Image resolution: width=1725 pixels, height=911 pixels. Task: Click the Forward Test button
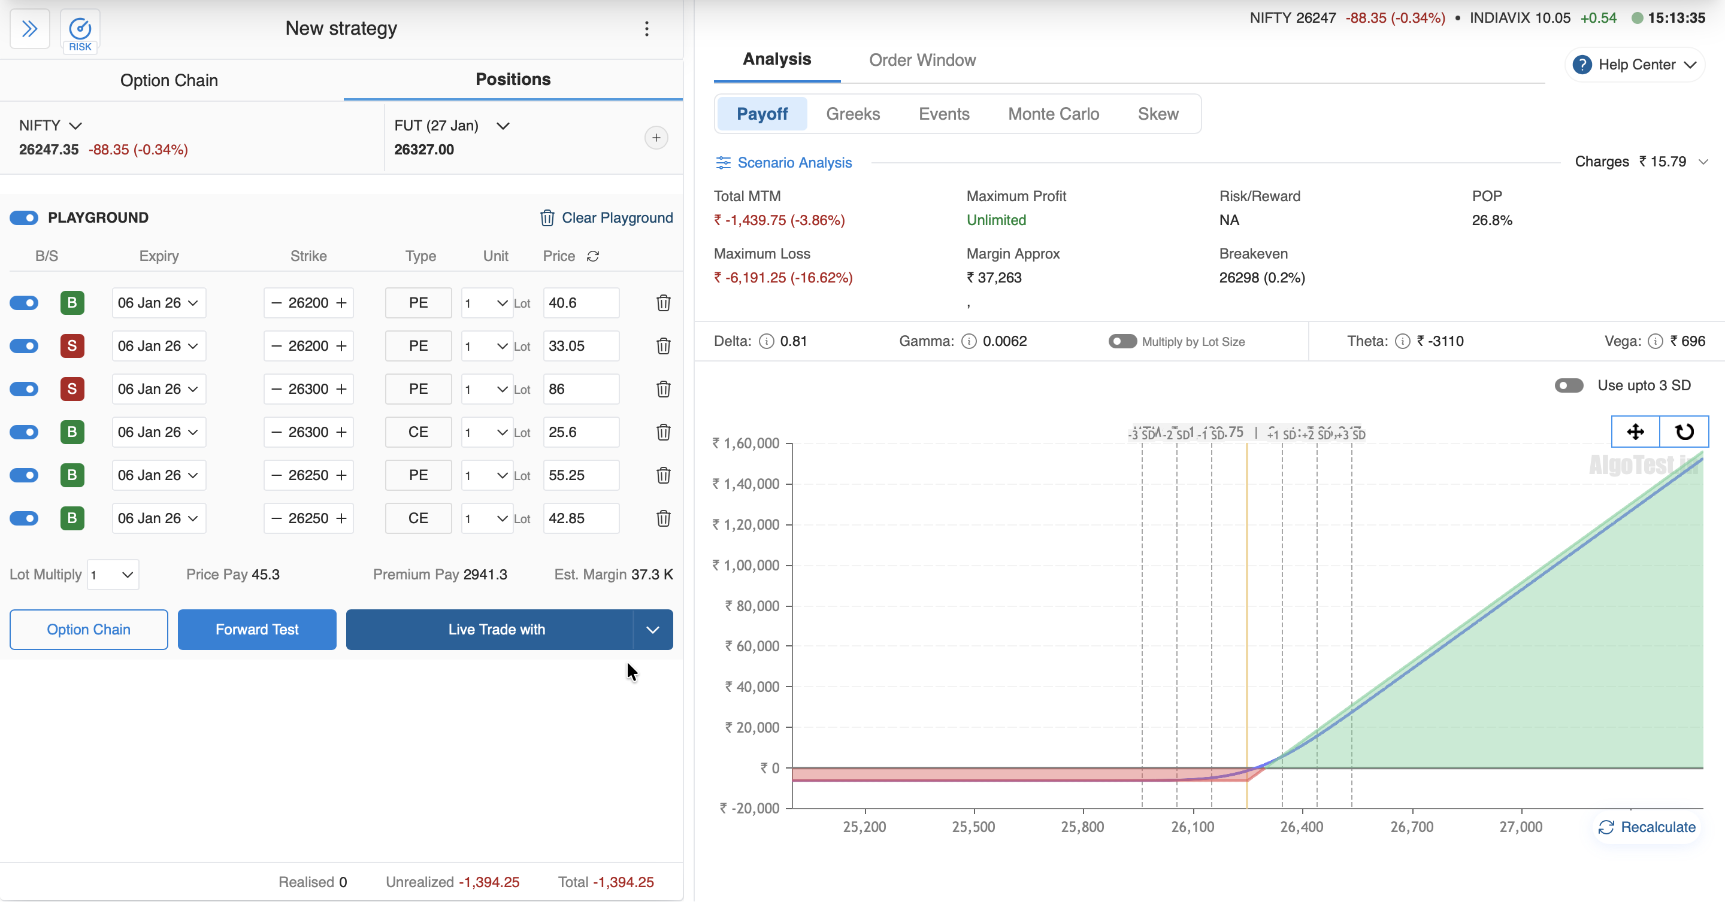[x=256, y=630]
